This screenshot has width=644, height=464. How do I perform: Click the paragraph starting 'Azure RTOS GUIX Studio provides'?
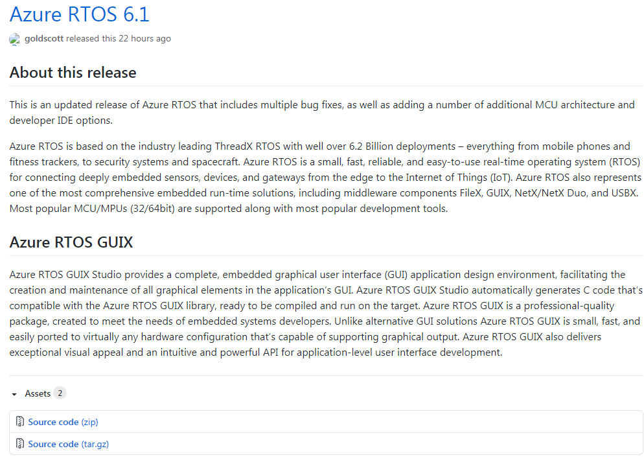pos(326,314)
